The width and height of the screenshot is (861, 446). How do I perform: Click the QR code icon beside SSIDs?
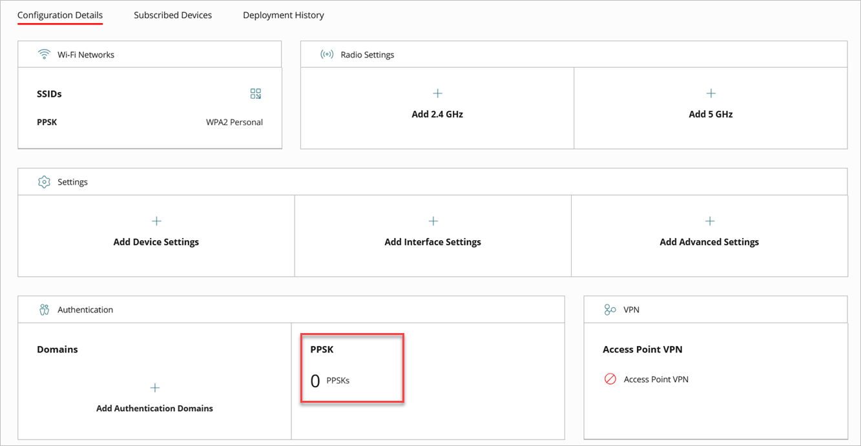[256, 94]
